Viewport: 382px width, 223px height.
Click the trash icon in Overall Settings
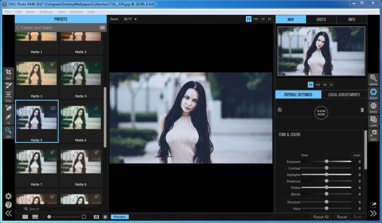(x=362, y=110)
